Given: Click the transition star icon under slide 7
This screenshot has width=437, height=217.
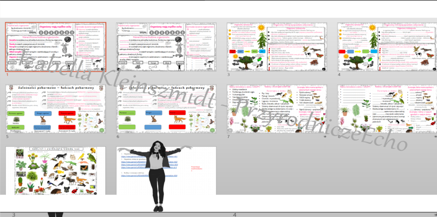Looking at the screenshot, I should [325, 137].
